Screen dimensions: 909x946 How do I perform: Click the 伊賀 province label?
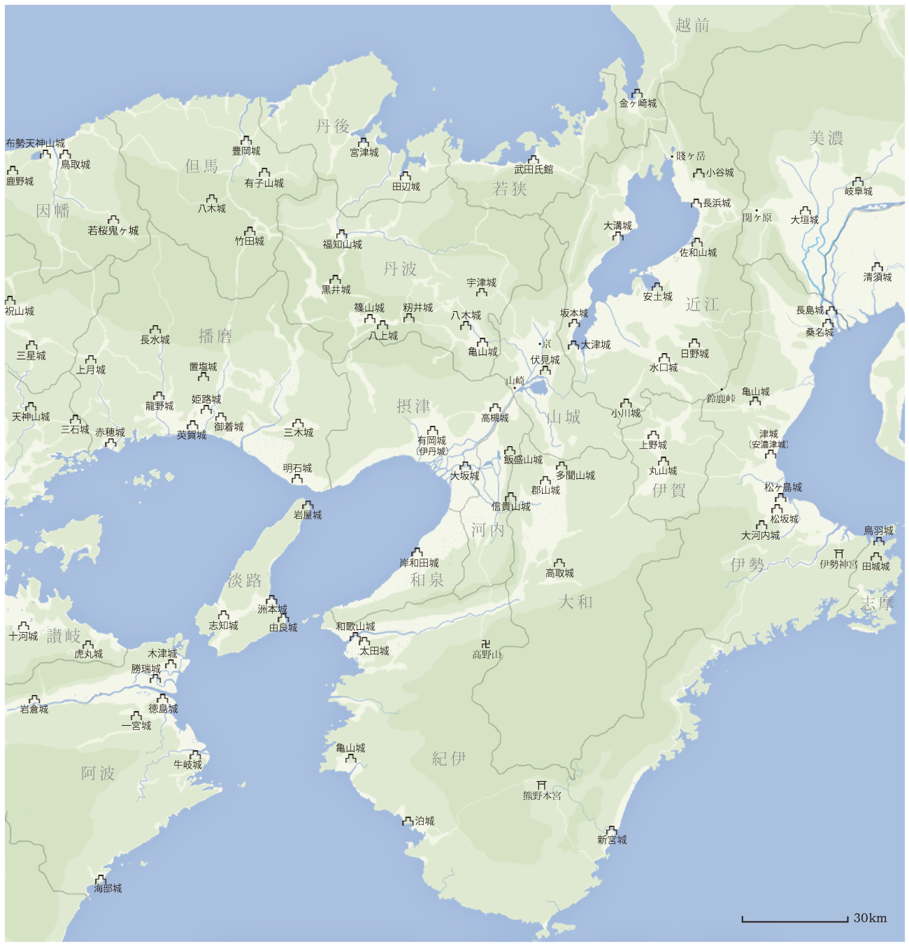(669, 491)
